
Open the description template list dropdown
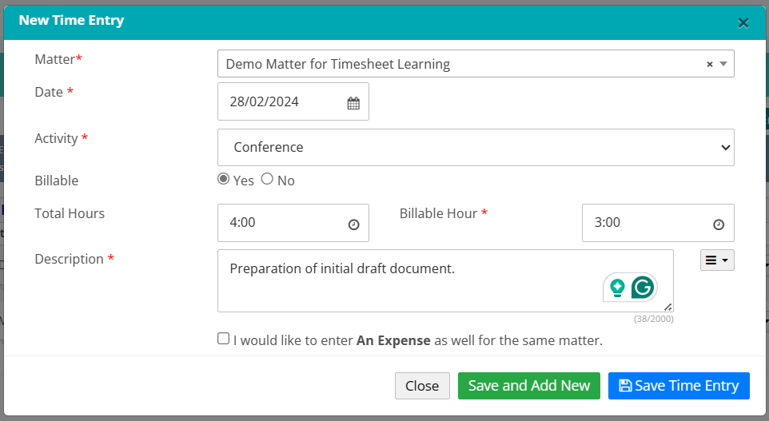tap(717, 260)
